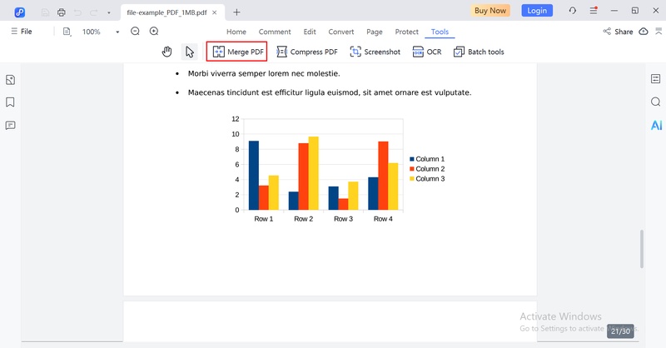Screen dimensions: 666x348
Task: Select the Hand pan tool
Action: coord(167,52)
